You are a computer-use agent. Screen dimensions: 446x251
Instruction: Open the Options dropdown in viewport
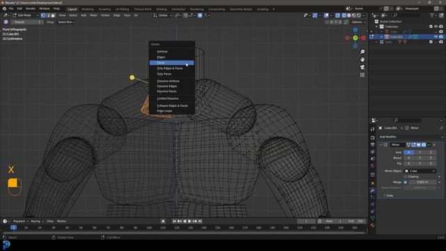pos(358,22)
